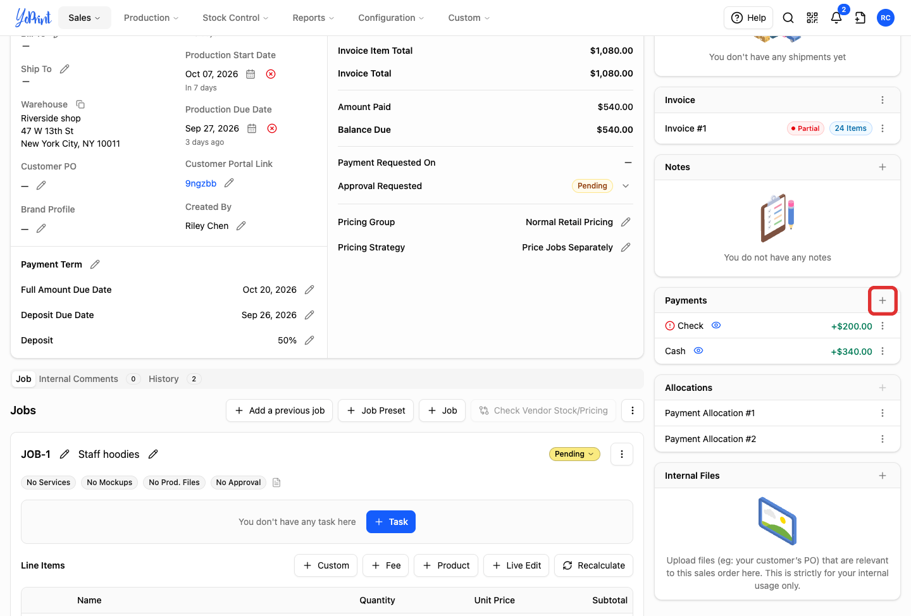This screenshot has height=616, width=911.
Task: Open the 24 Items invoice badge
Action: point(850,128)
